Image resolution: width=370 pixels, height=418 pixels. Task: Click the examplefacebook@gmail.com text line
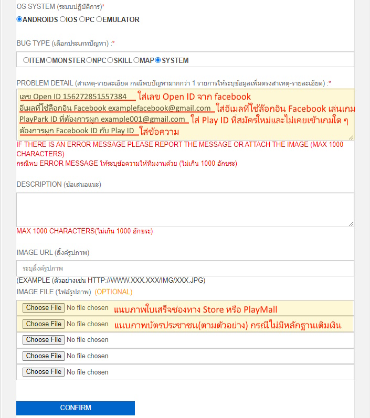pyautogui.click(x=115, y=108)
